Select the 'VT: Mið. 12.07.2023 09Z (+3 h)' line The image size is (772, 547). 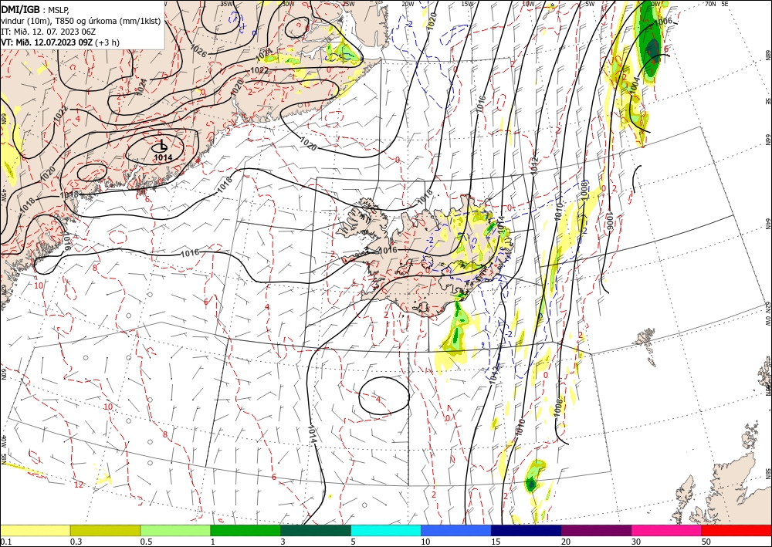60,42
